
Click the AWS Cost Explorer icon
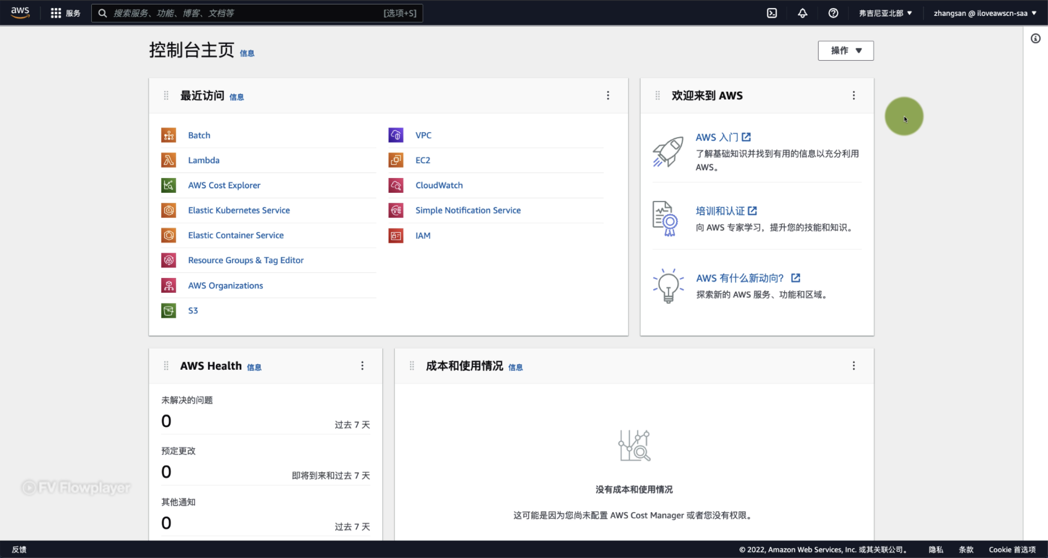pos(169,185)
